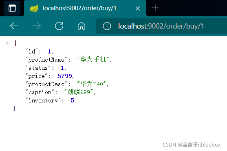Reload the page with the refresh icon
The height and width of the screenshot is (151, 227).
pos(59,26)
